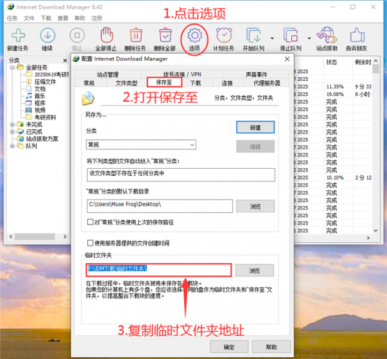387x359 pixels.
Task: Open the 代理服务器 tab
Action: [267, 83]
